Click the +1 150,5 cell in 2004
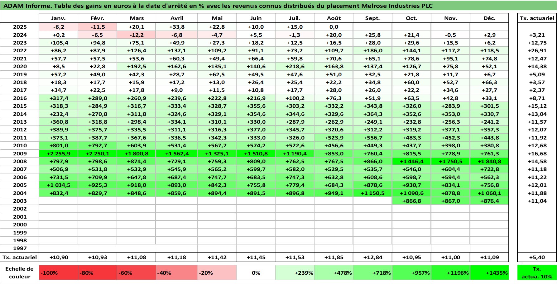 click(373, 193)
